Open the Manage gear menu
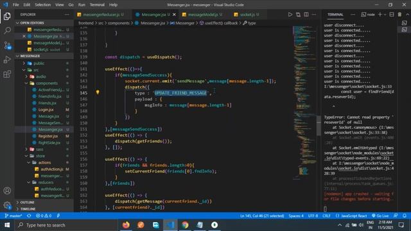Viewport: 411px width, 231px height. coord(7,205)
